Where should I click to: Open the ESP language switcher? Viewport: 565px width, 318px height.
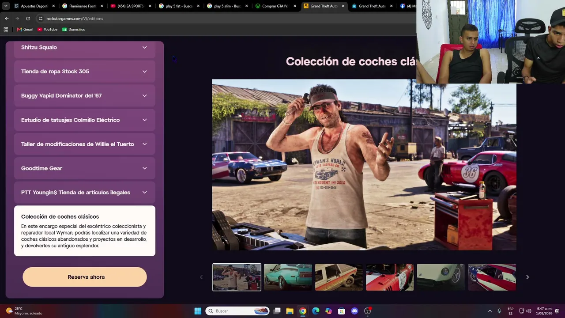coord(511,311)
